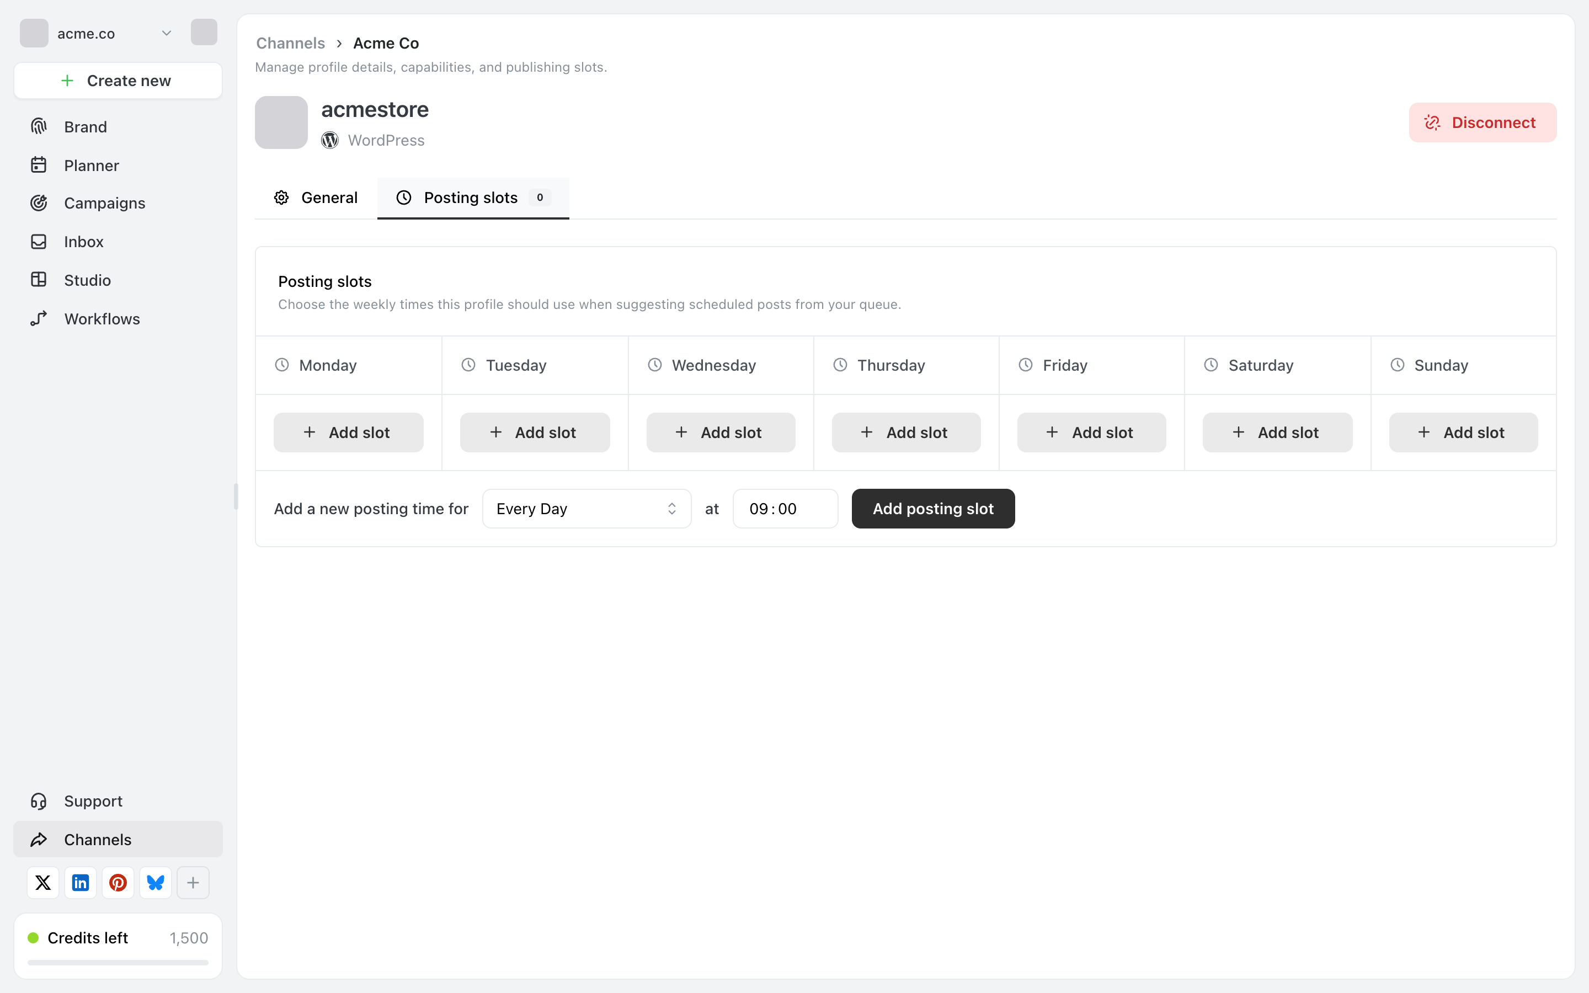Open the Studio section
The image size is (1589, 993).
[118, 280]
